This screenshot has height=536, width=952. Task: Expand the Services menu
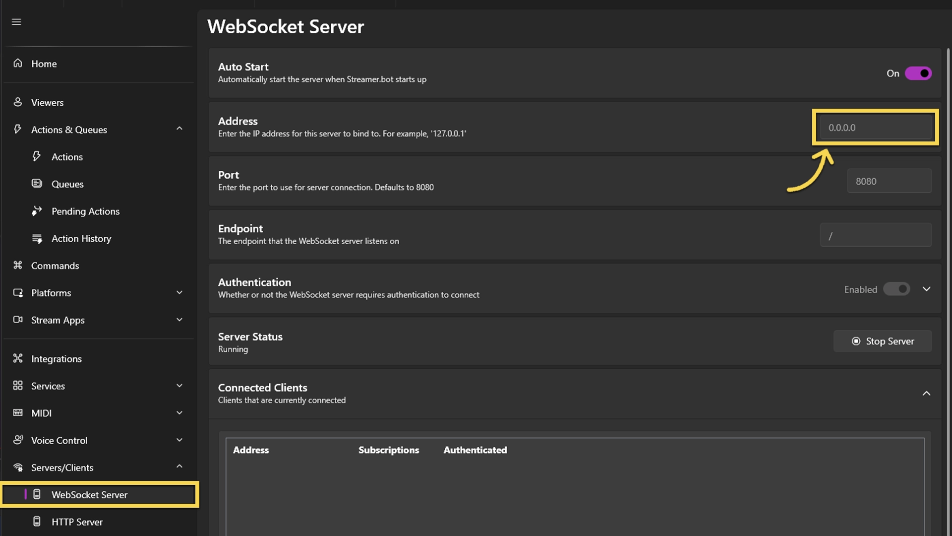tap(179, 385)
